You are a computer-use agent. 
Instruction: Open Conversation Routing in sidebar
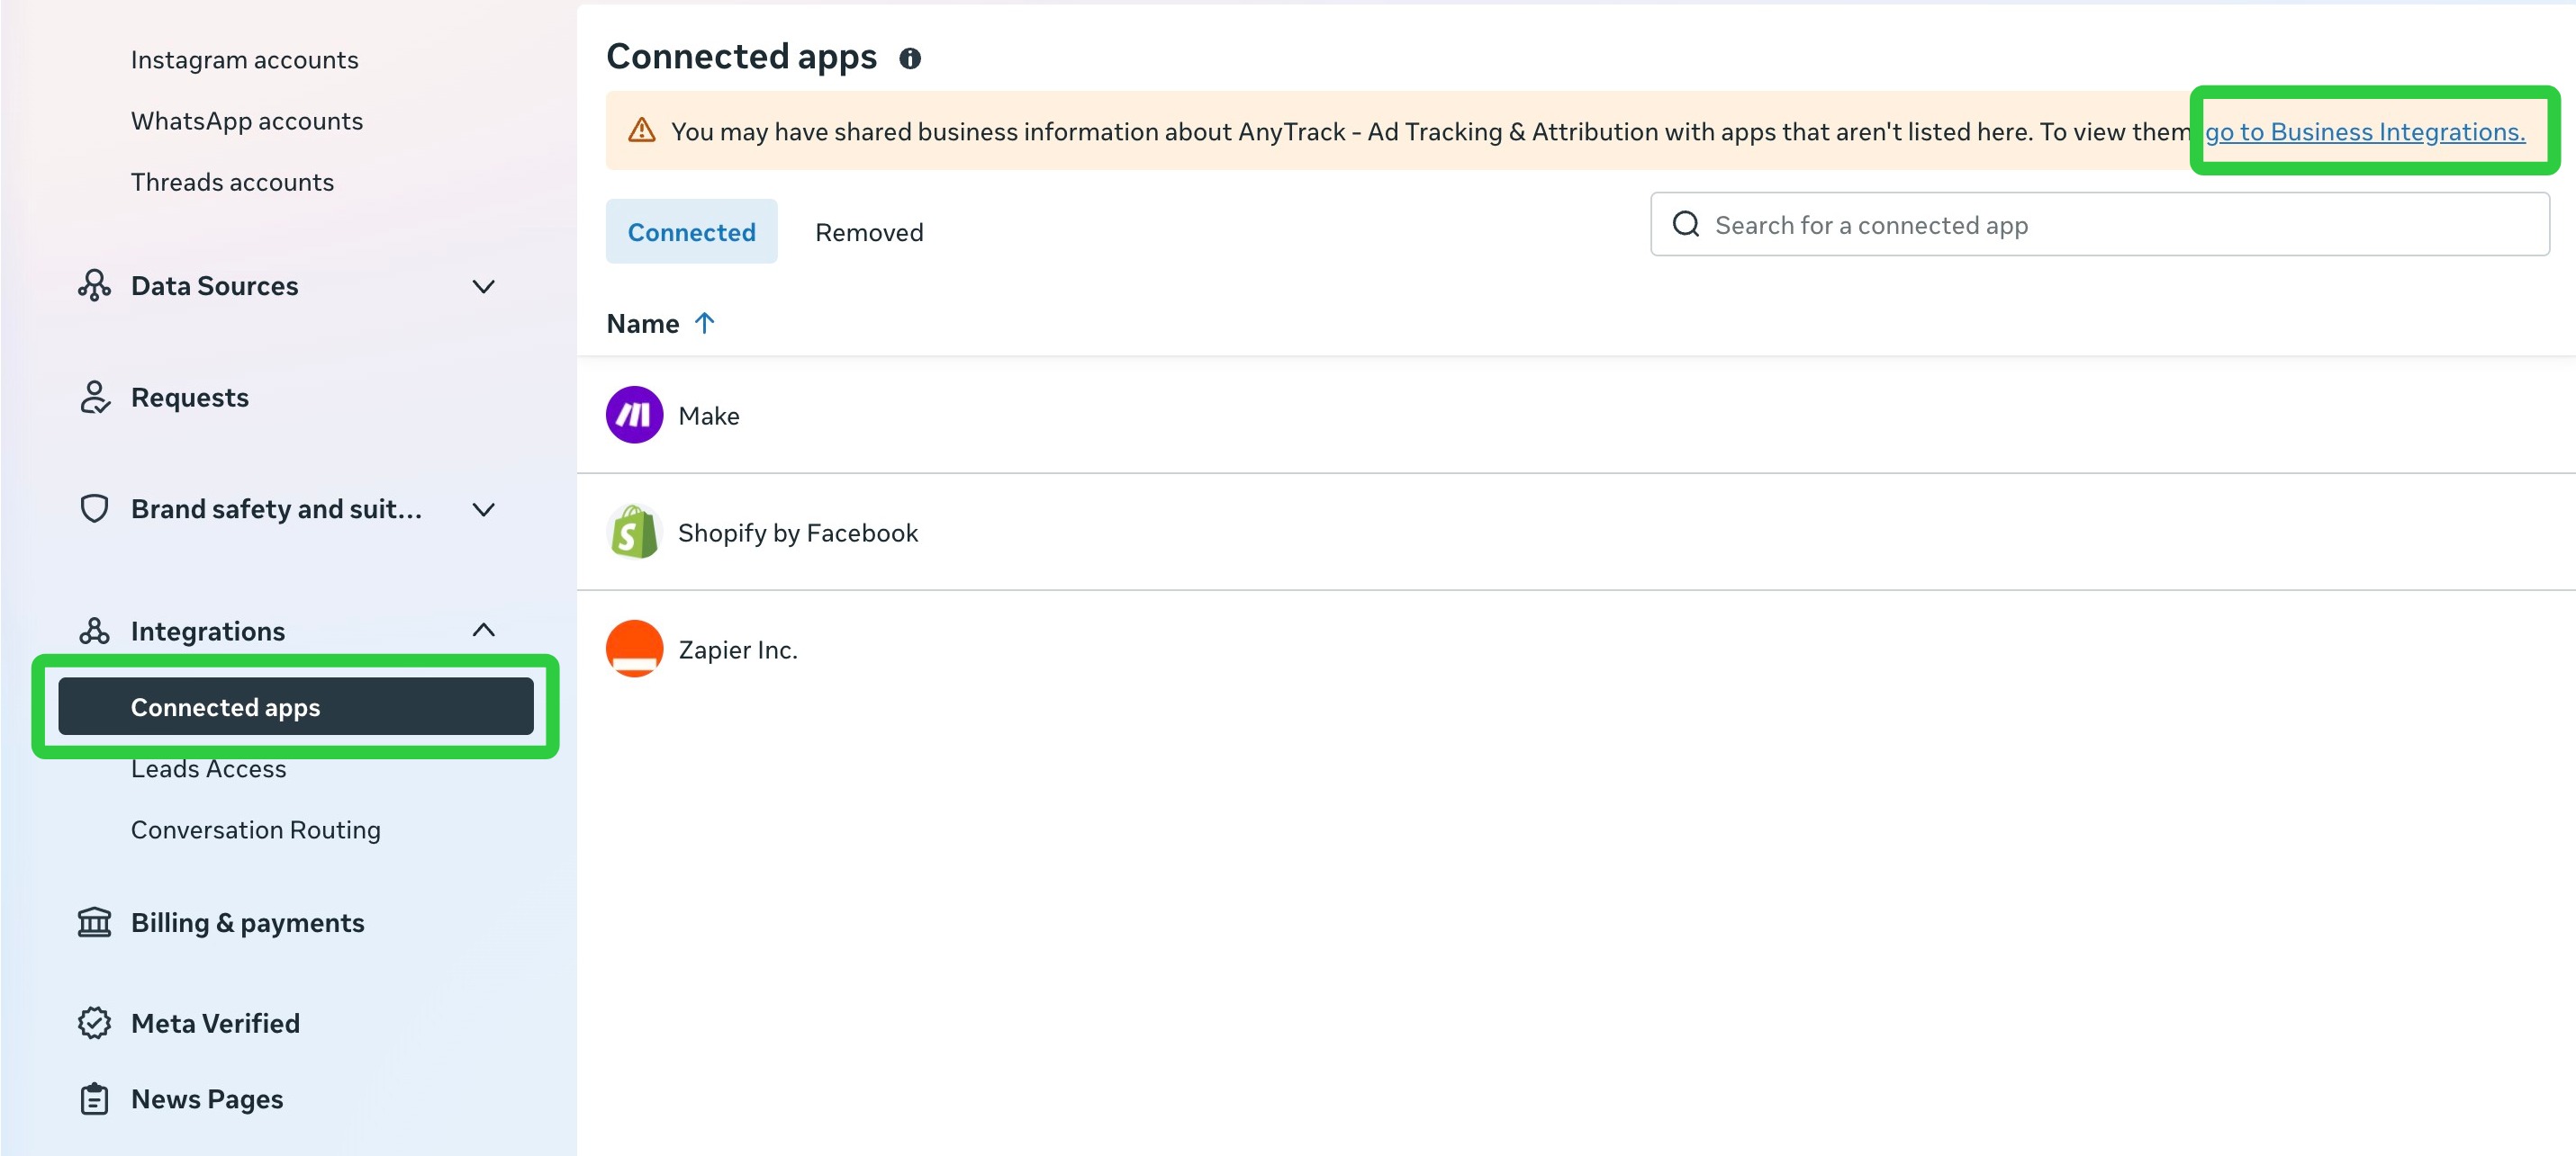pos(255,829)
